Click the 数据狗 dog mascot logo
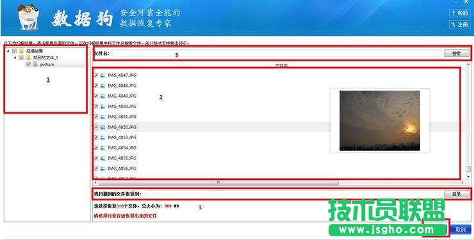Image resolution: width=474 pixels, height=240 pixels. [28, 17]
